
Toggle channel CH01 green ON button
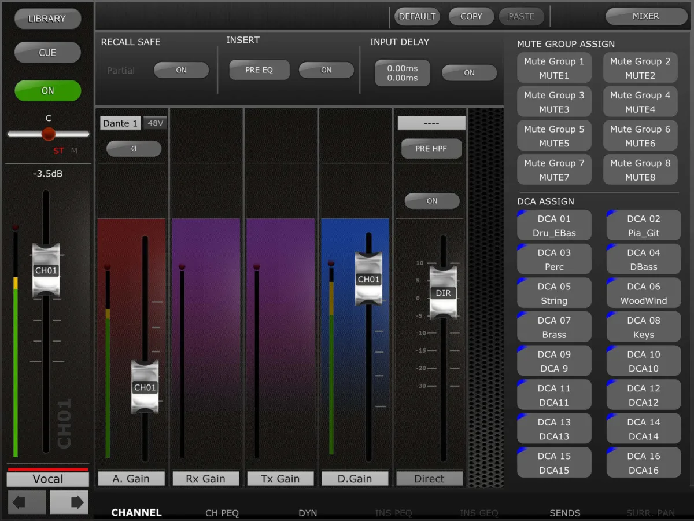(47, 90)
